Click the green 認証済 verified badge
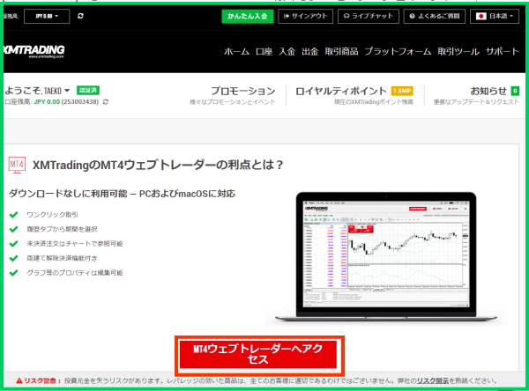 coord(87,90)
